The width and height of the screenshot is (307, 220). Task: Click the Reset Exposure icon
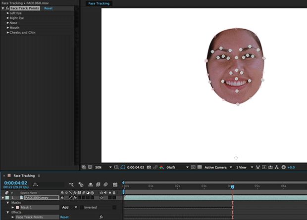(284, 167)
